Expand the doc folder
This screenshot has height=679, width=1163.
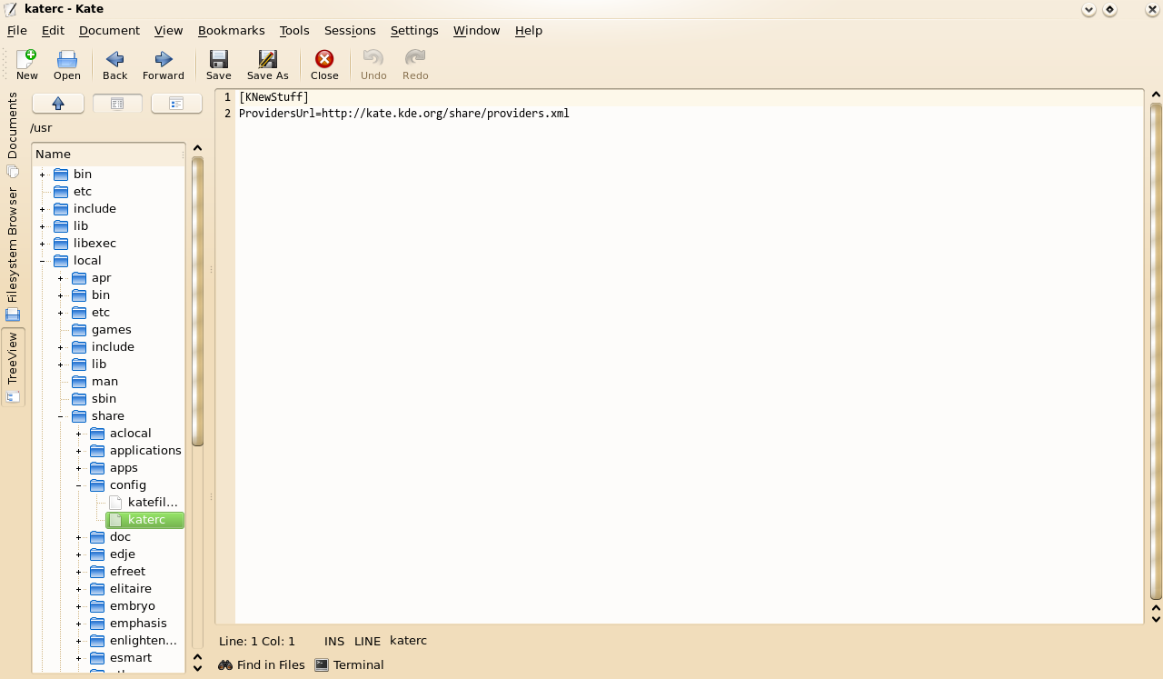pyautogui.click(x=79, y=537)
